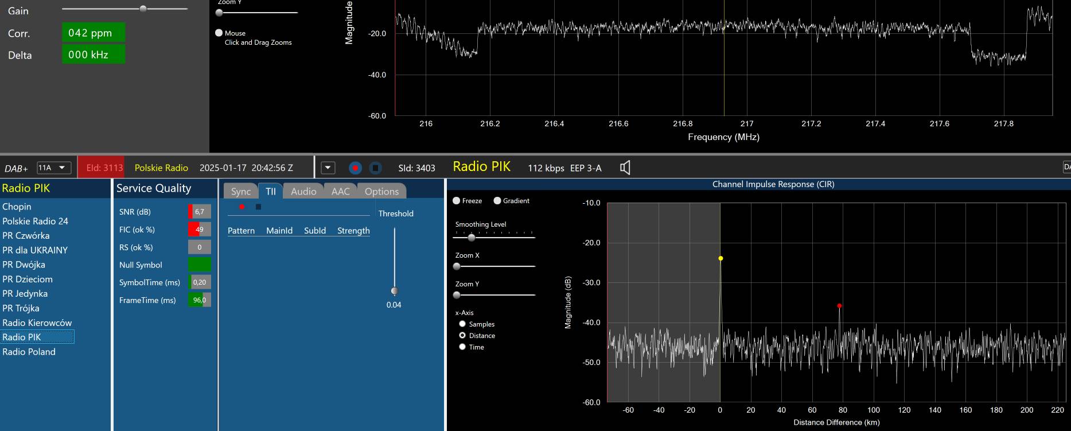
Task: Click the red peak marker in the CIR plot
Action: [x=839, y=306]
